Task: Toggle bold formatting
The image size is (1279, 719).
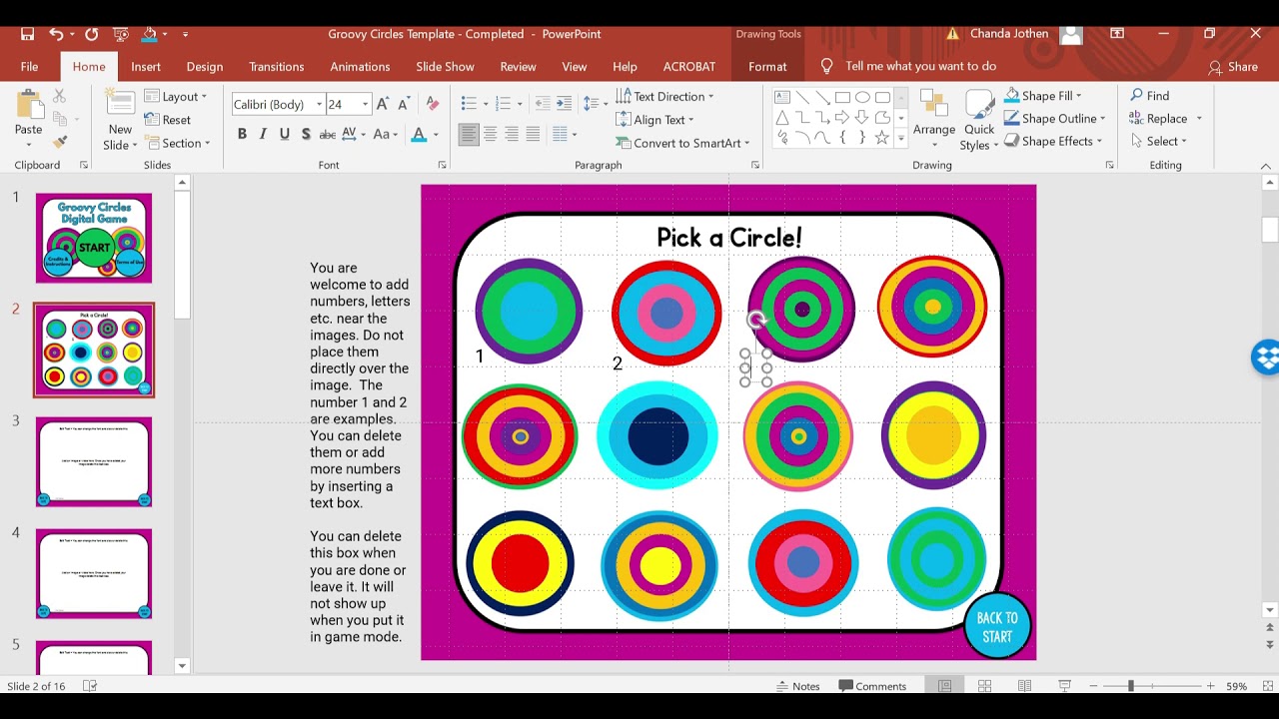Action: (x=242, y=133)
